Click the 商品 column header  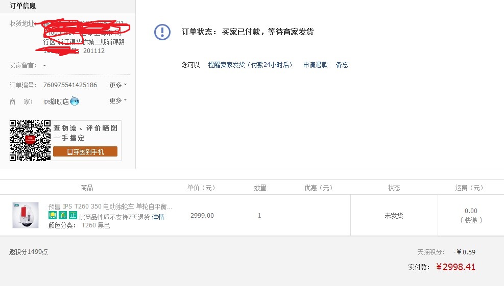pyautogui.click(x=87, y=188)
